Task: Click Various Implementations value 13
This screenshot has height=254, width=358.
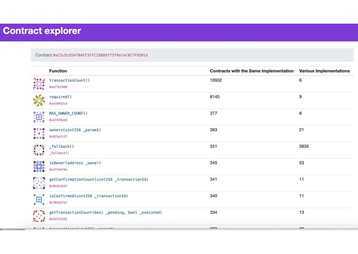Action: coord(302,212)
